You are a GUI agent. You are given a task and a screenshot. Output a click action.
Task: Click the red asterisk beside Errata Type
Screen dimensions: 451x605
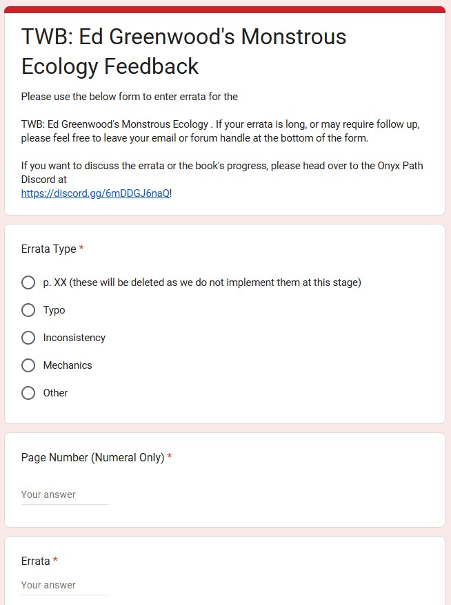(x=81, y=249)
